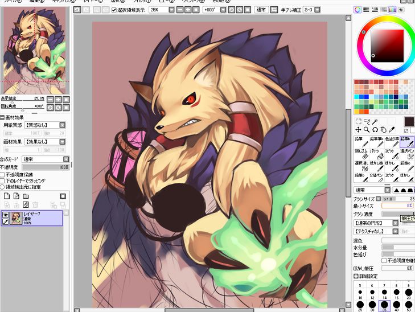Select the 領域検出元に指定 radio option
Viewport: 415px width, 312px height.
click(x=2, y=187)
